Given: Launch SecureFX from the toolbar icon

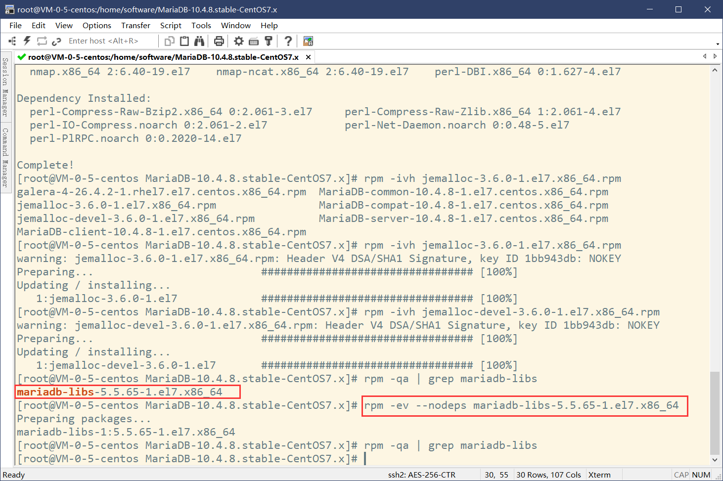Looking at the screenshot, I should click(x=308, y=41).
